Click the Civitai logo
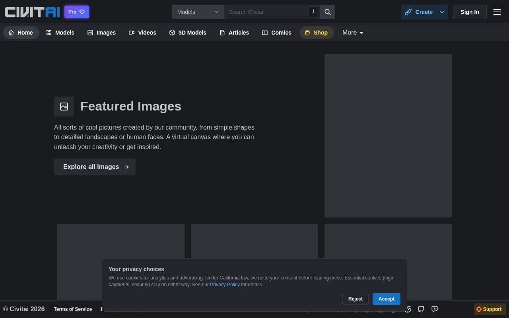This screenshot has height=318, width=509. pos(32,12)
